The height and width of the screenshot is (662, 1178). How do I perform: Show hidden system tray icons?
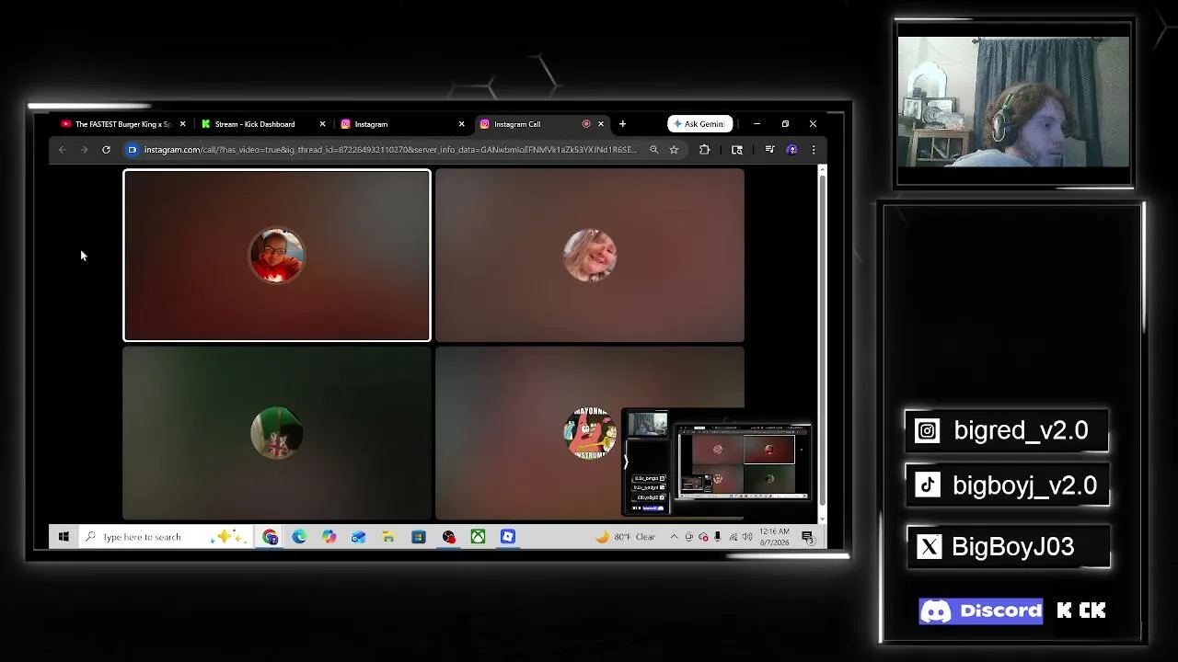(674, 537)
